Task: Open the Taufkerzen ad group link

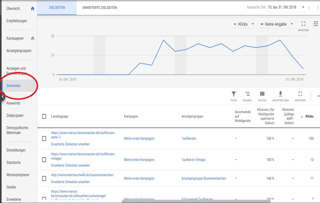Action: 189,139
